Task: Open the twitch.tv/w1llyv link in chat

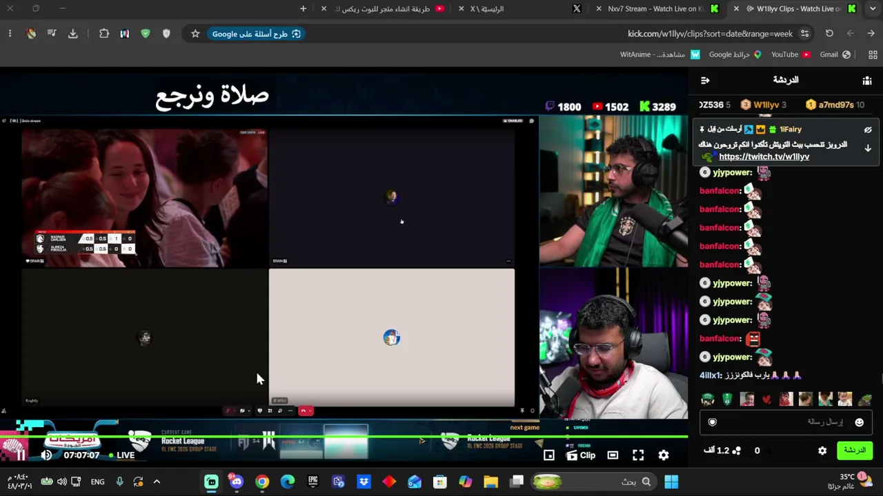Action: [x=764, y=156]
